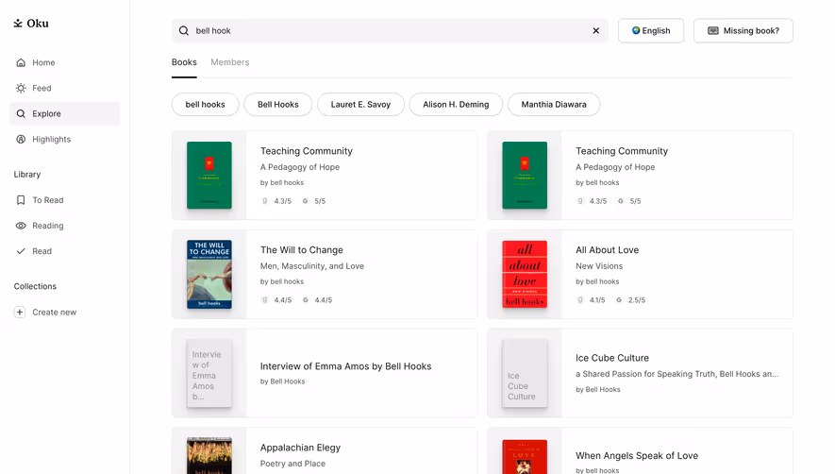Click Interview of Emma Amos by Bell Hooks title
This screenshot has height=474, width=835.
[345, 366]
